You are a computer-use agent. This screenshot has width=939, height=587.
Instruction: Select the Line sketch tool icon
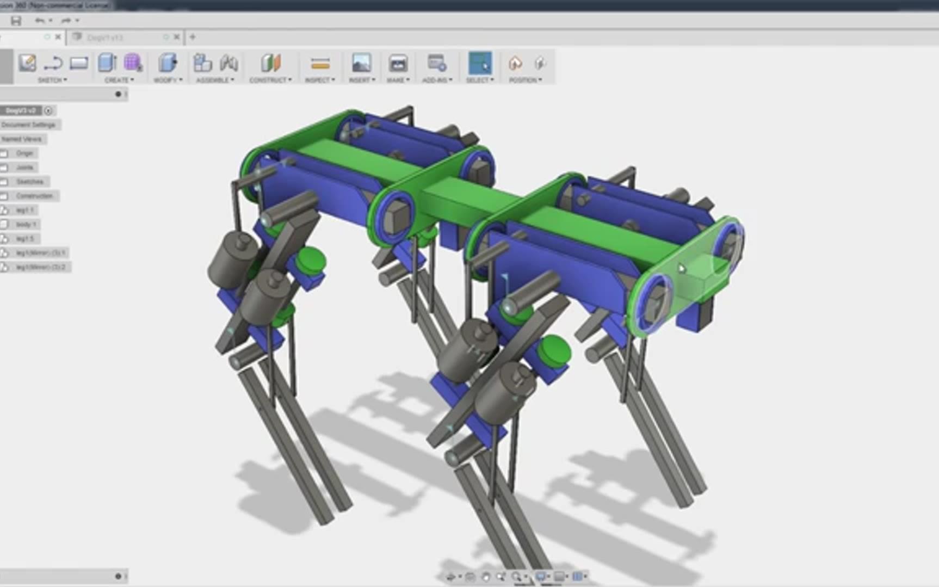53,64
